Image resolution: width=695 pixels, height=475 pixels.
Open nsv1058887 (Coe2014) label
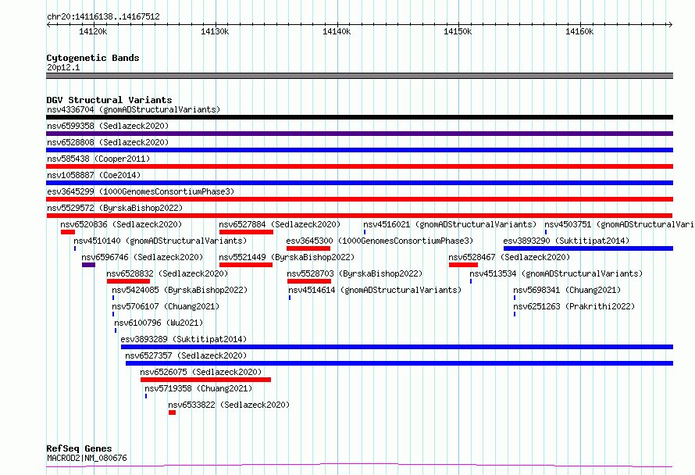94,175
